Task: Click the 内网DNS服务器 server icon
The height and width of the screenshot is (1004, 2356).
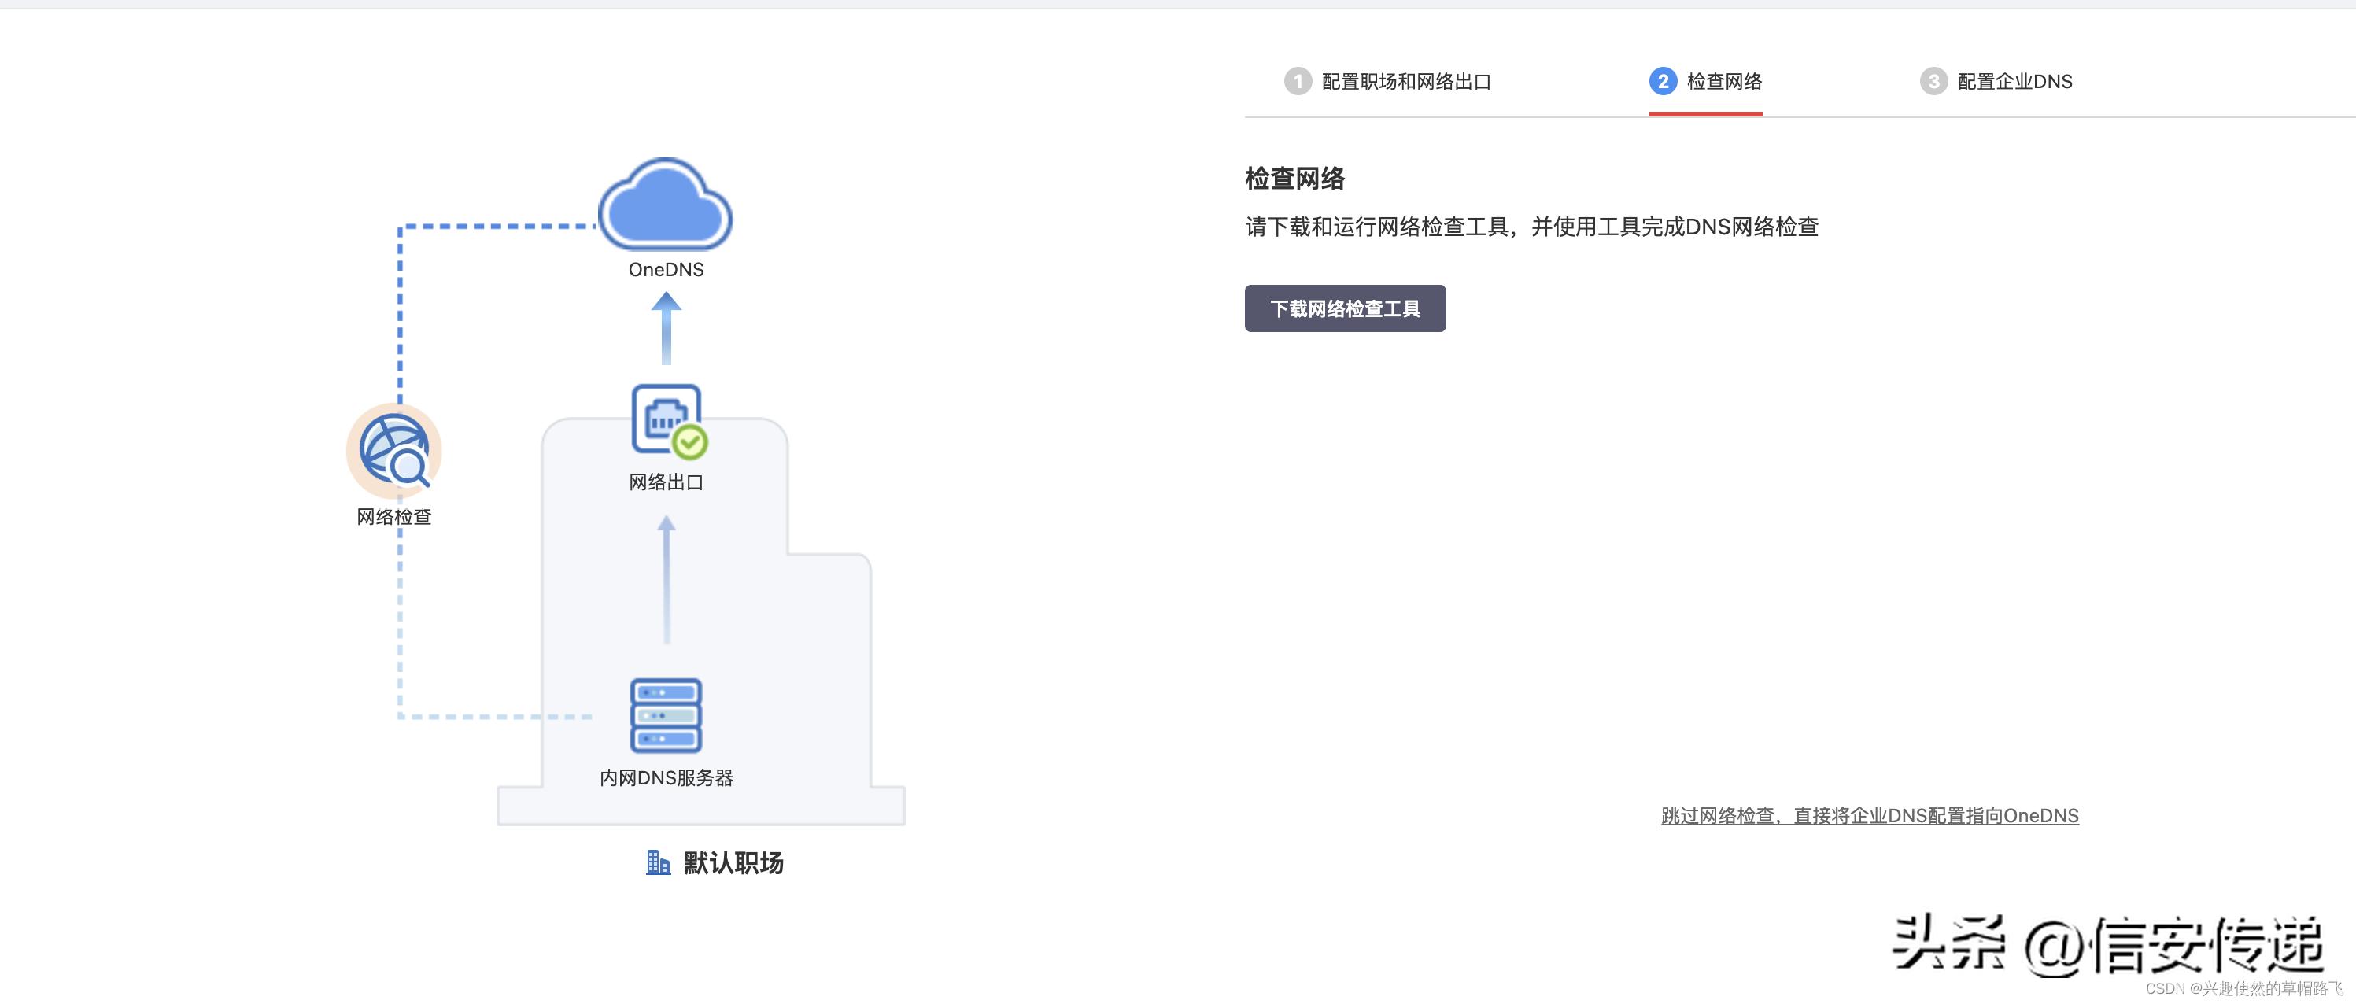Action: 666,715
